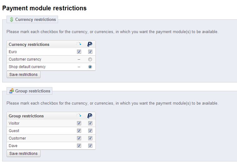The height and width of the screenshot is (163, 237).
Task: Save the currency restrictions
Action: 23,75
